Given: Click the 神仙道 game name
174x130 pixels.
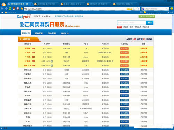Looking at the screenshot, I should point(28,87).
